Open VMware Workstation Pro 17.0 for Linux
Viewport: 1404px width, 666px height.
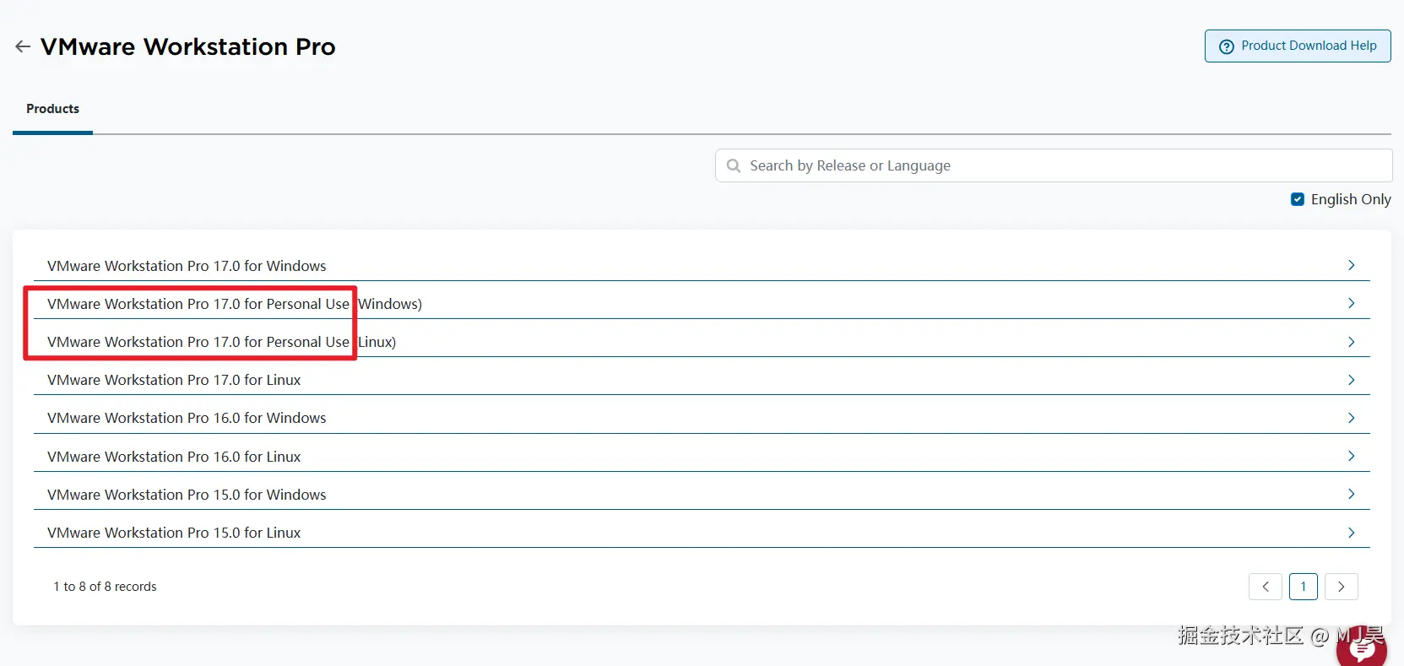coord(174,380)
